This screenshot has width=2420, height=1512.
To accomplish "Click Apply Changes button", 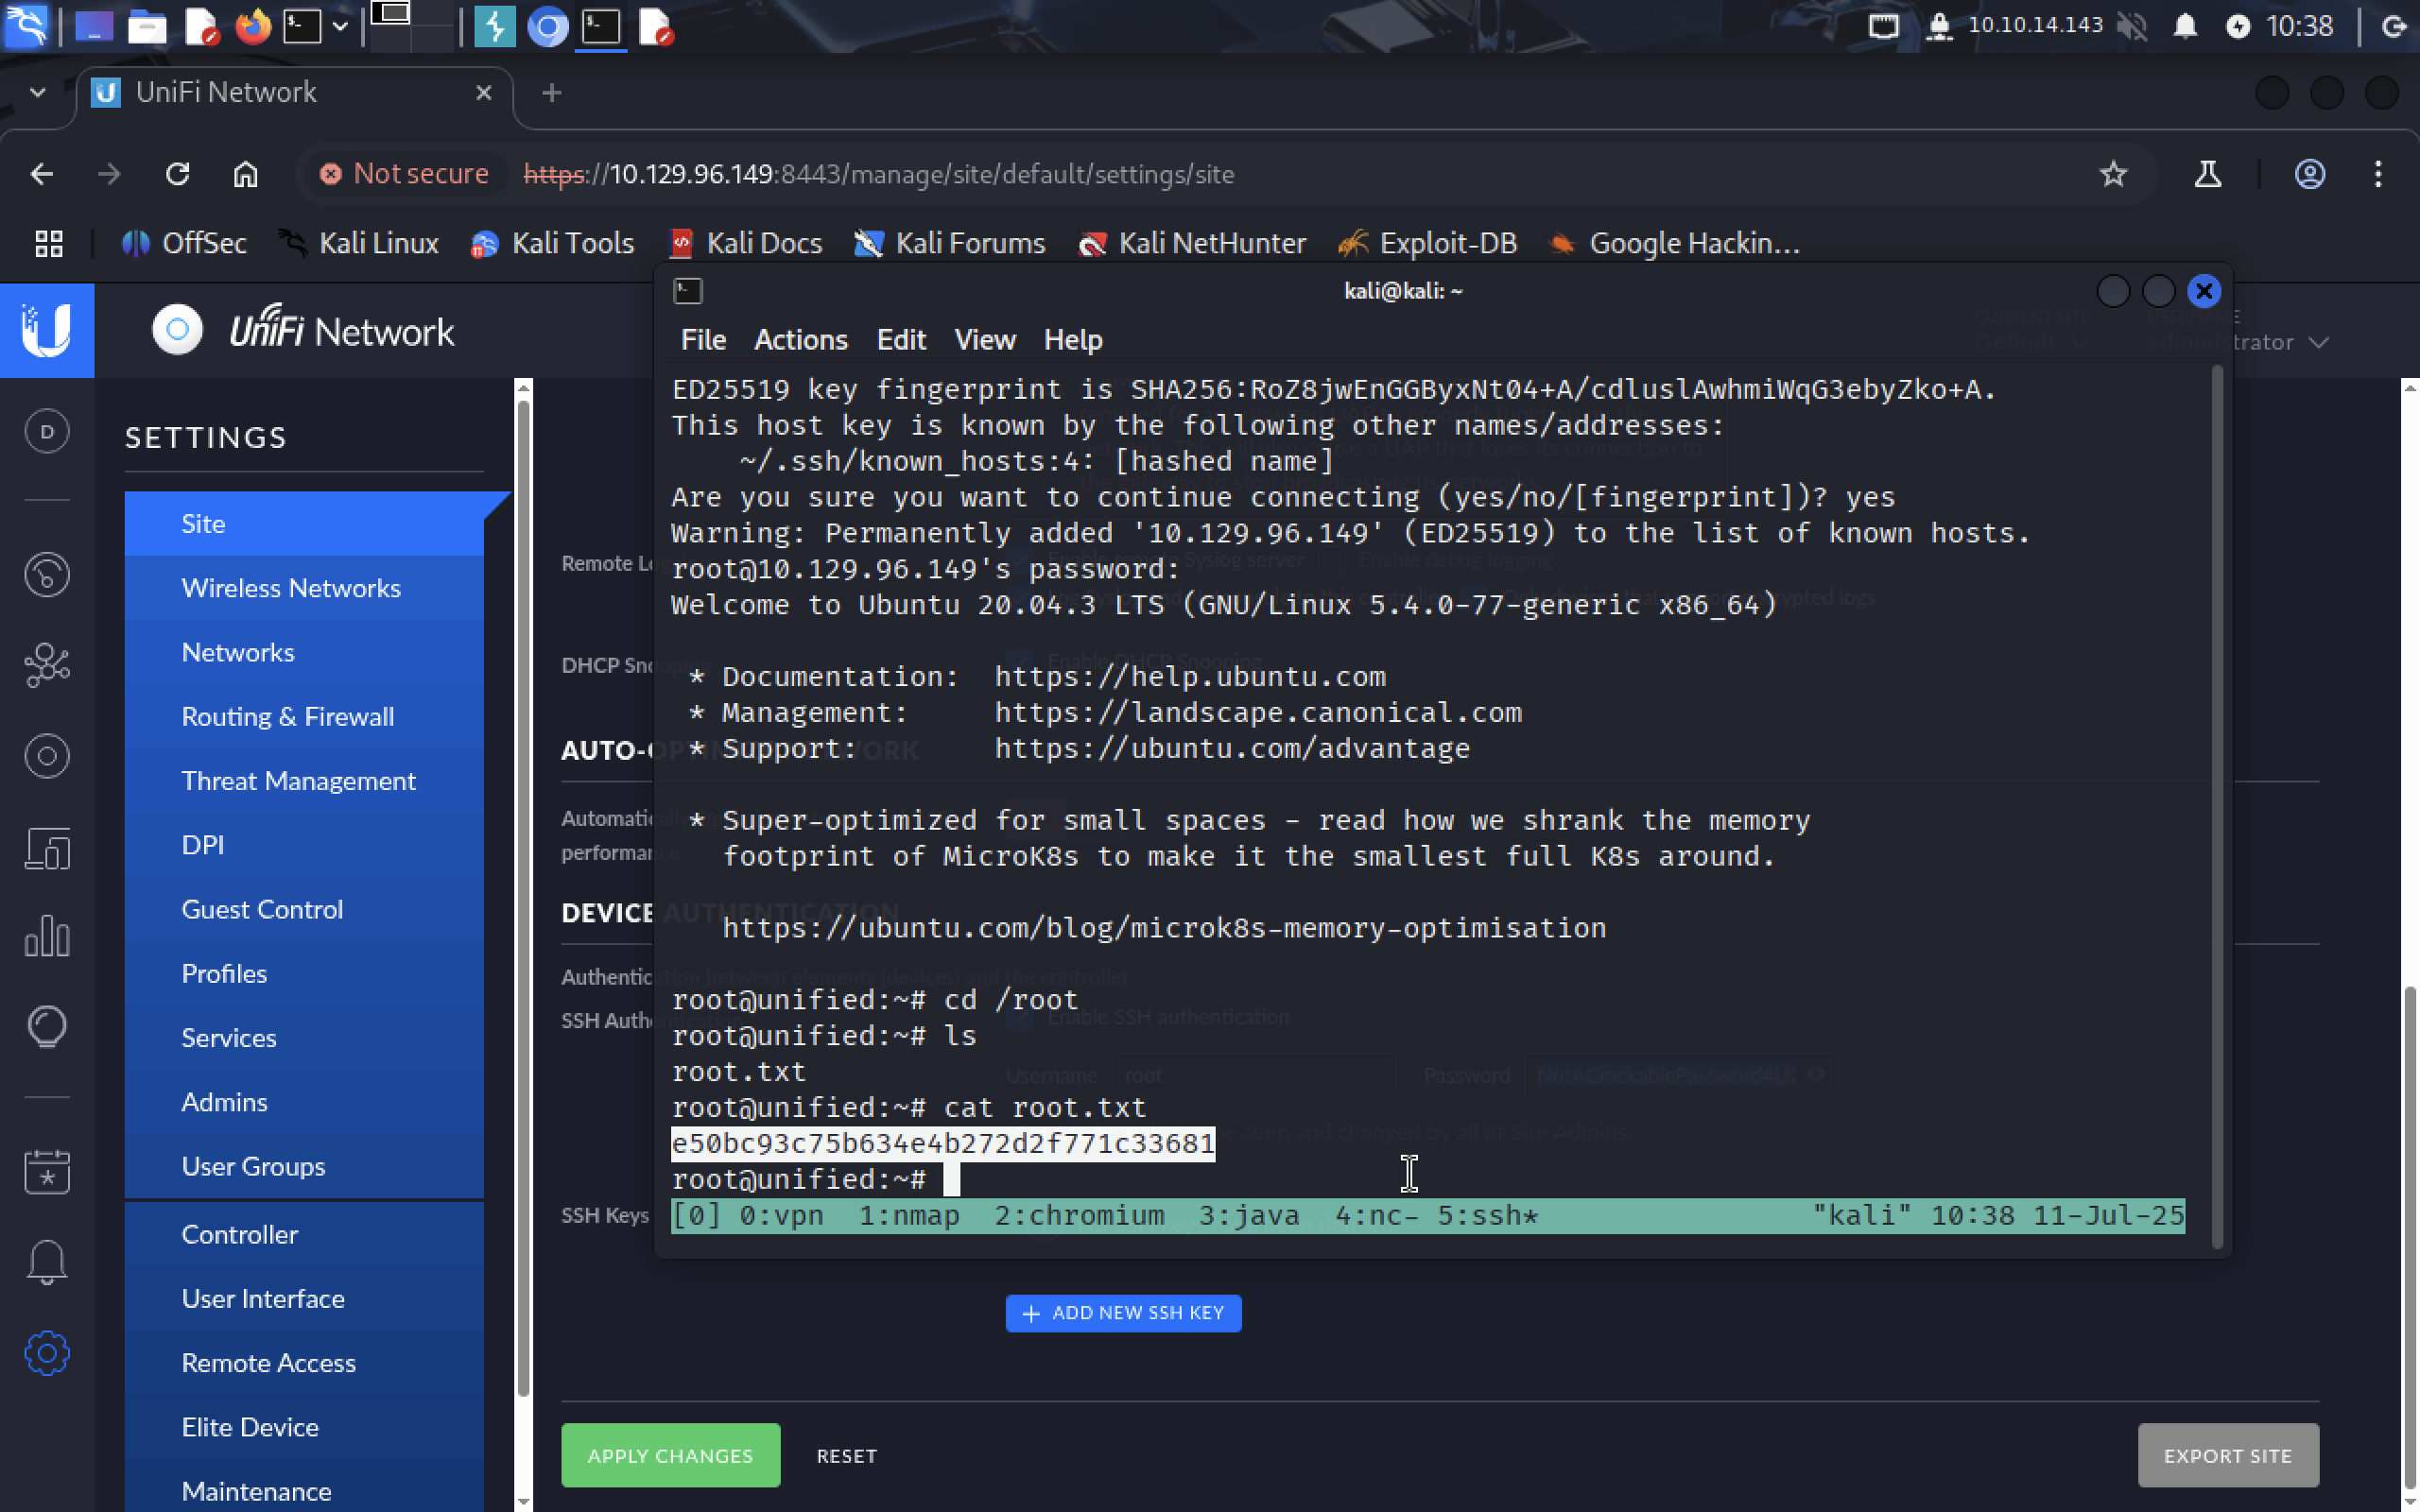I will (670, 1455).
